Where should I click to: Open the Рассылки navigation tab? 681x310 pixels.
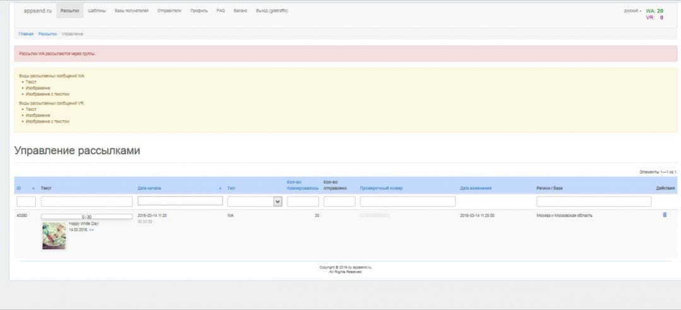coord(69,11)
